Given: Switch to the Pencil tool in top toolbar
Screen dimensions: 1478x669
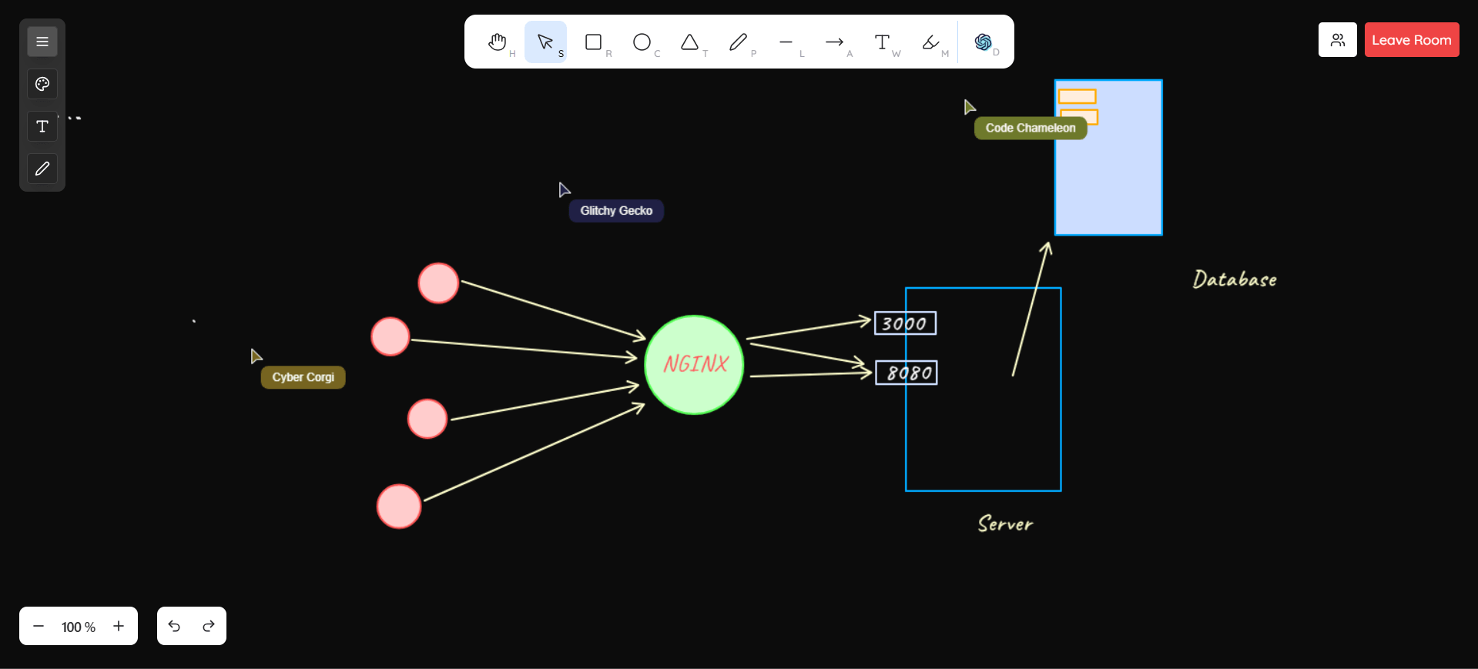Looking at the screenshot, I should pos(739,42).
